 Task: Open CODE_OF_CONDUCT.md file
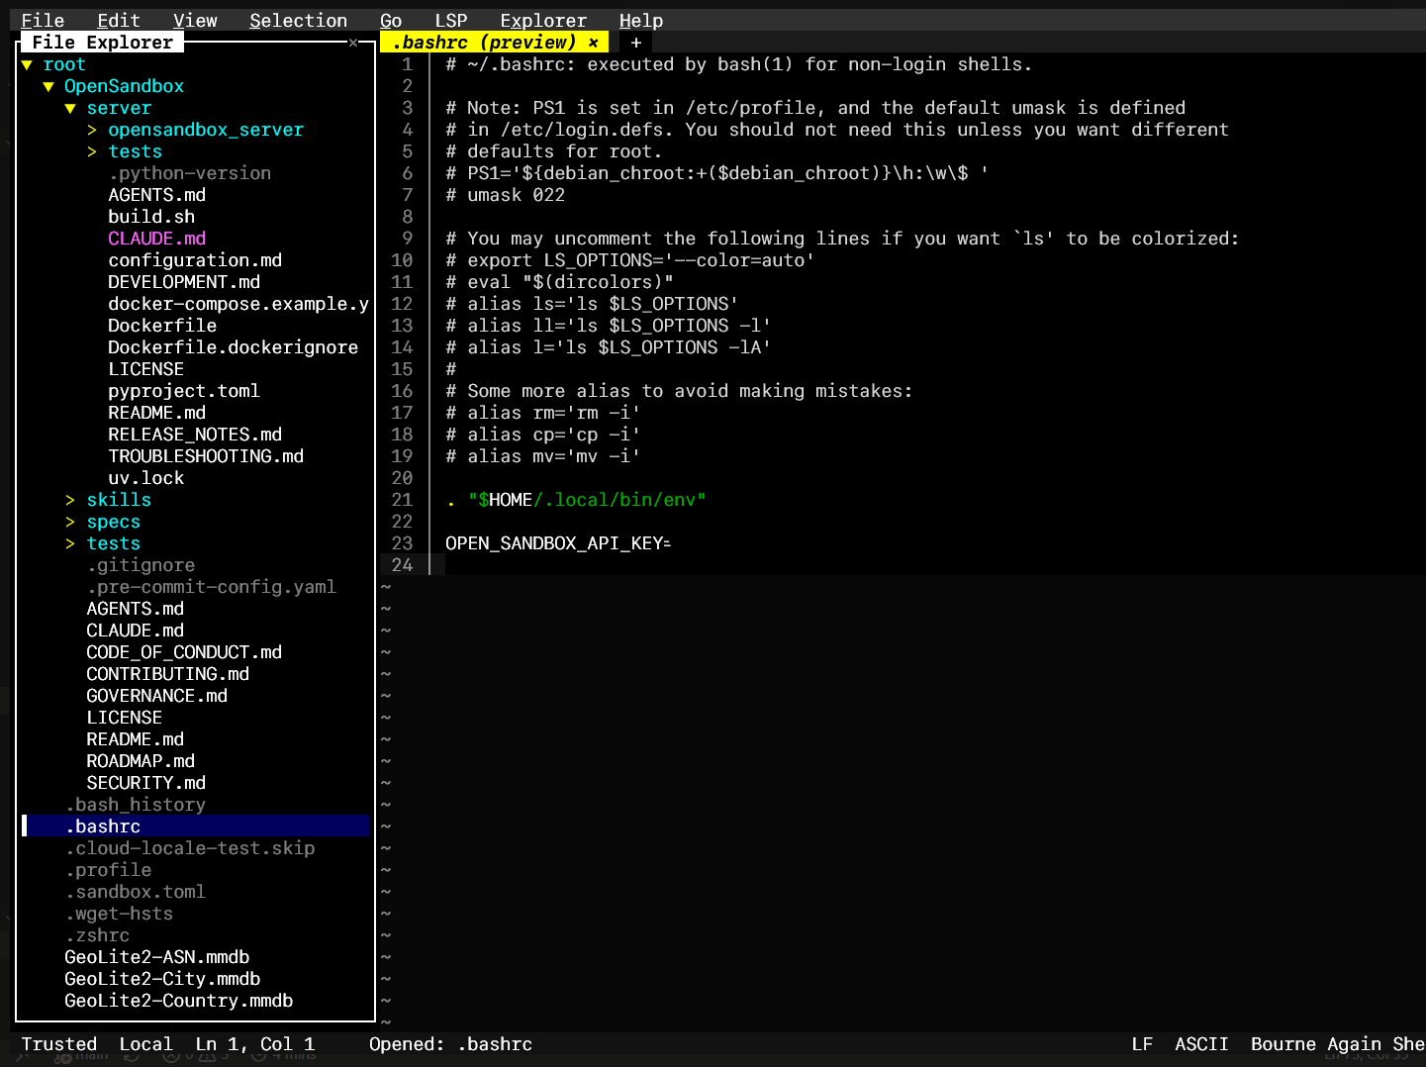click(184, 652)
